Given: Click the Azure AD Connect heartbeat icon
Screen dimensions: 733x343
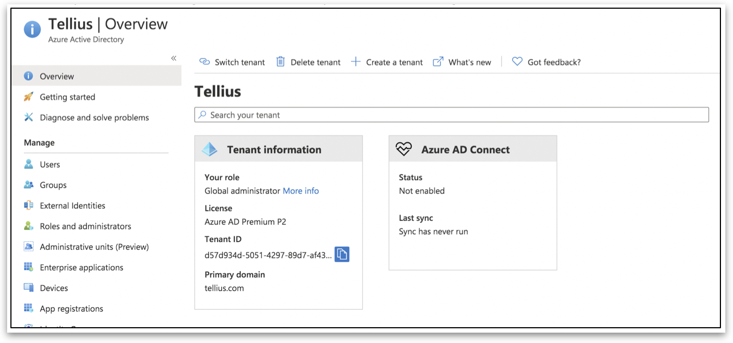Looking at the screenshot, I should click(x=404, y=149).
